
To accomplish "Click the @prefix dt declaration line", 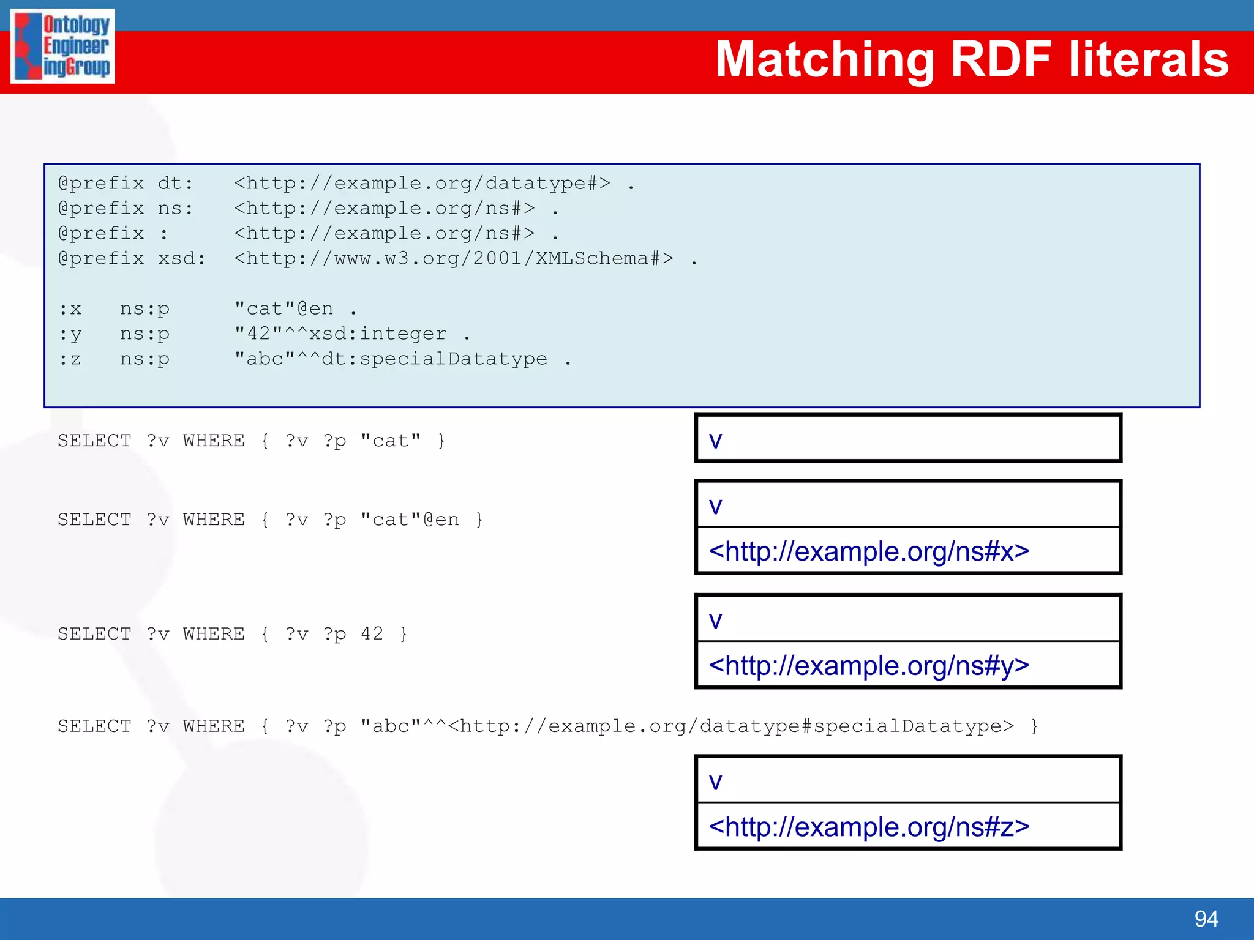I will pos(346,183).
